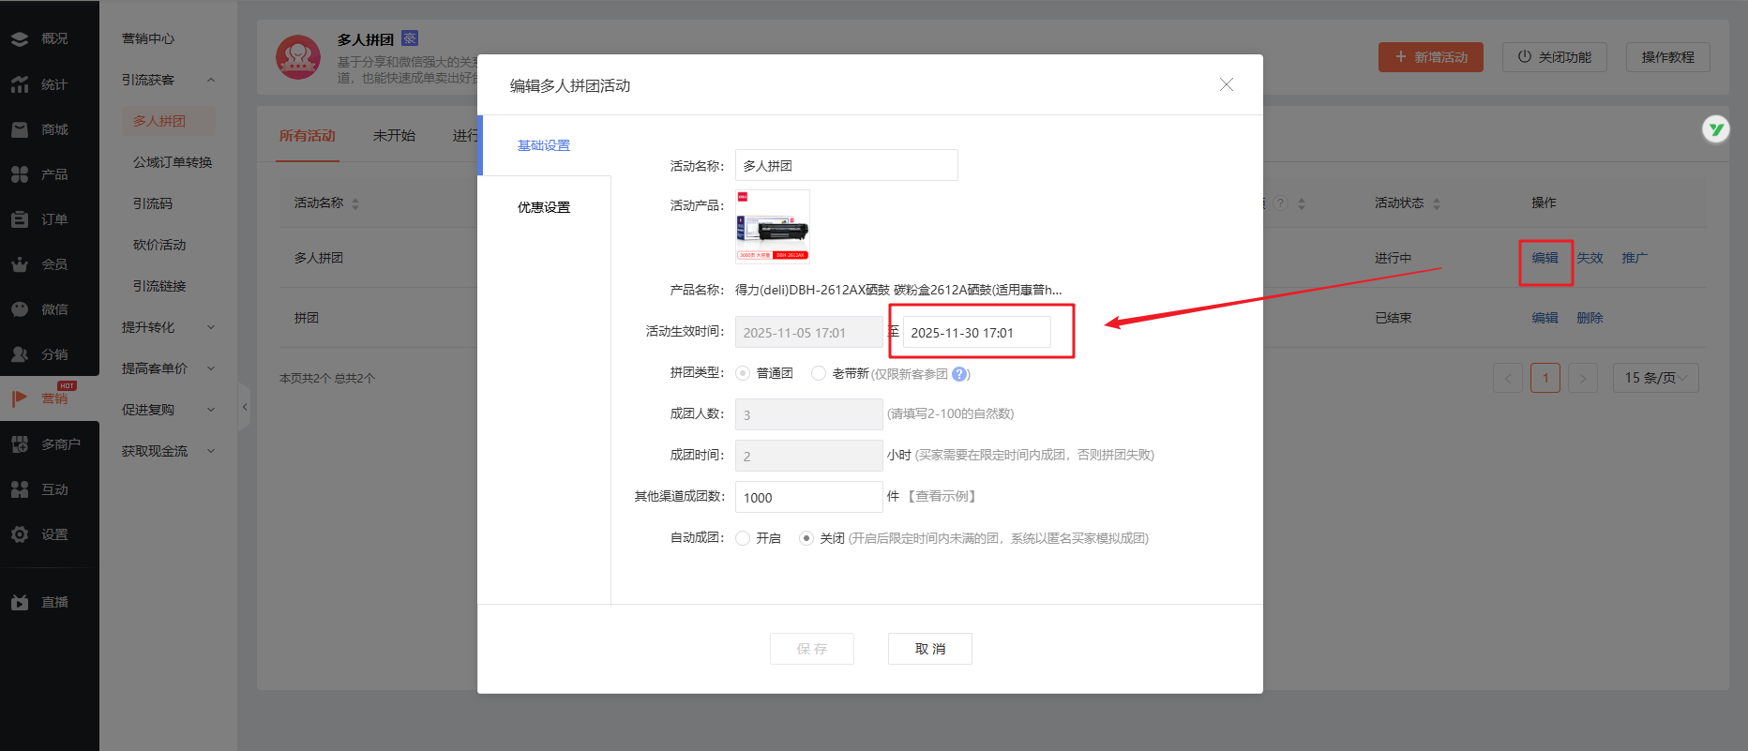Expand the 提升转化 sidebar section
Image resolution: width=1748 pixels, height=751 pixels.
coord(168,327)
